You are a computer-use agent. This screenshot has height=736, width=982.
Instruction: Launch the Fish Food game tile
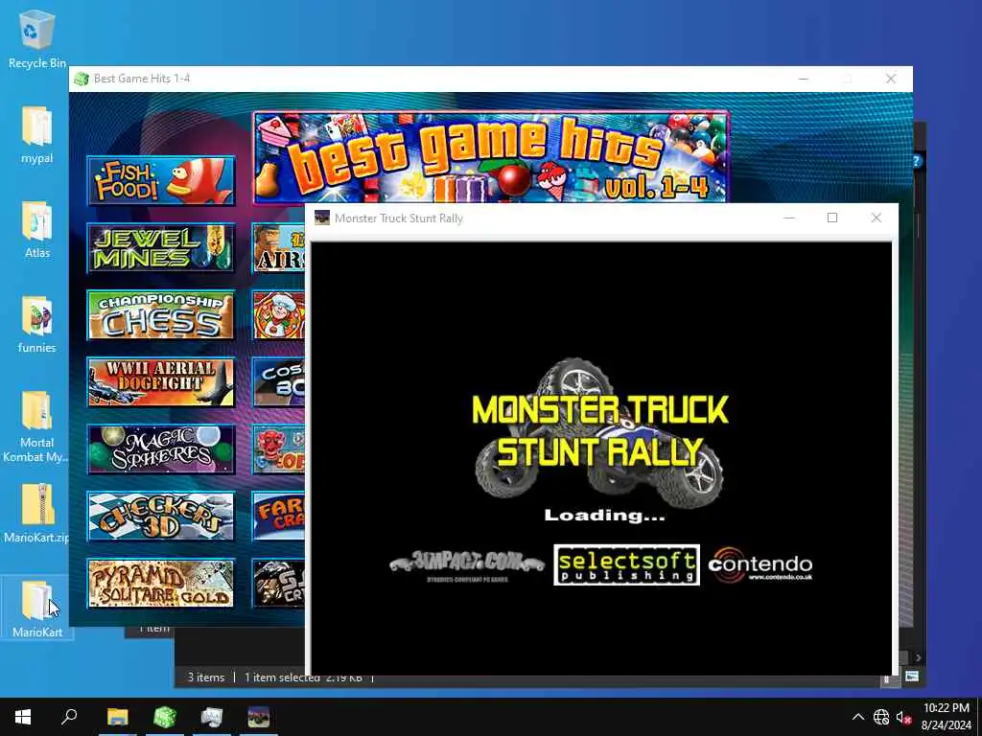point(161,181)
